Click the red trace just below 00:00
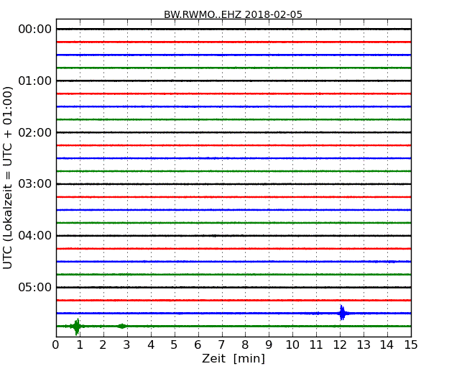The height and width of the screenshot is (374, 467). click(x=233, y=42)
